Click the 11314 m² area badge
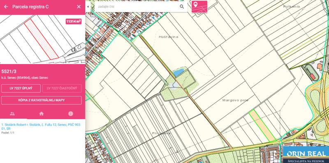This screenshot has height=163, width=329. [74, 21]
